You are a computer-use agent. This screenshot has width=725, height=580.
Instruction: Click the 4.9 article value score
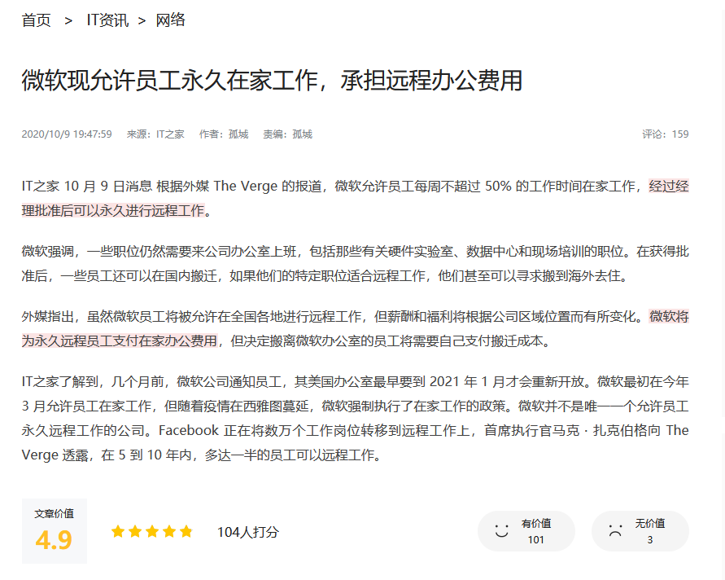(54, 540)
